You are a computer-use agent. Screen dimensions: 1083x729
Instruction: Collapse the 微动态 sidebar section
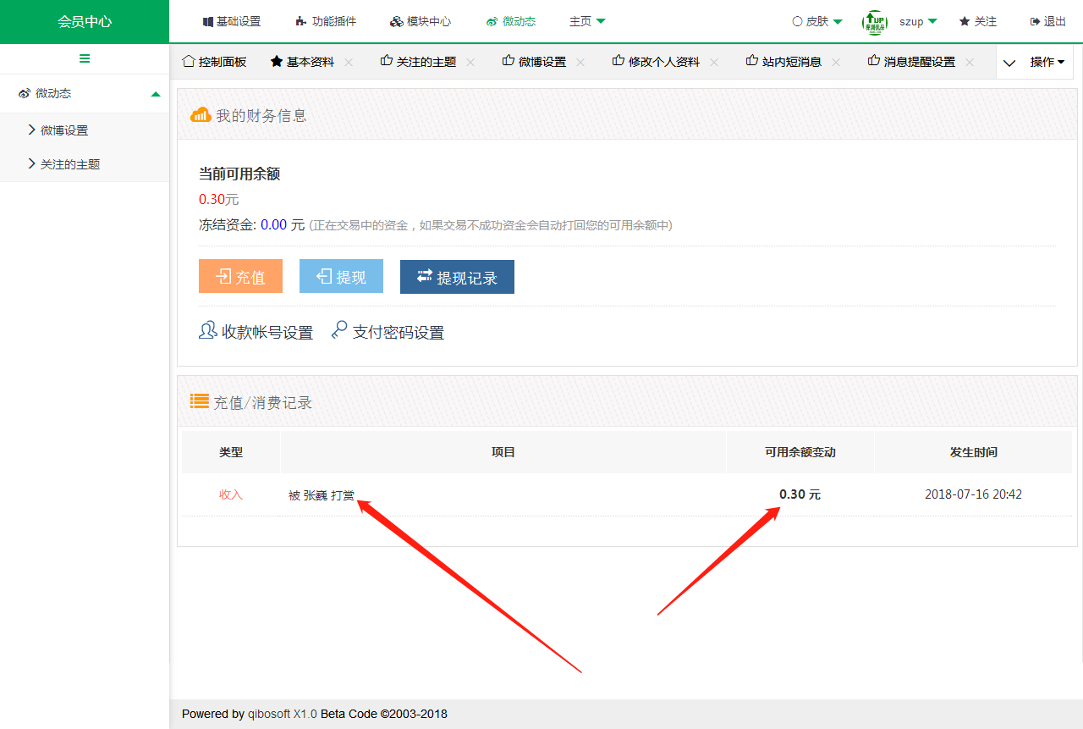[x=156, y=94]
